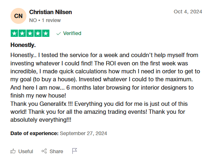Click the Oct 4, 2024 review date
The height and width of the screenshot is (164, 218).
coord(188,12)
